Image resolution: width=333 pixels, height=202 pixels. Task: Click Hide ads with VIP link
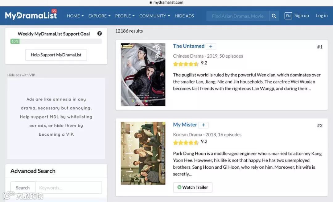[x=21, y=75]
